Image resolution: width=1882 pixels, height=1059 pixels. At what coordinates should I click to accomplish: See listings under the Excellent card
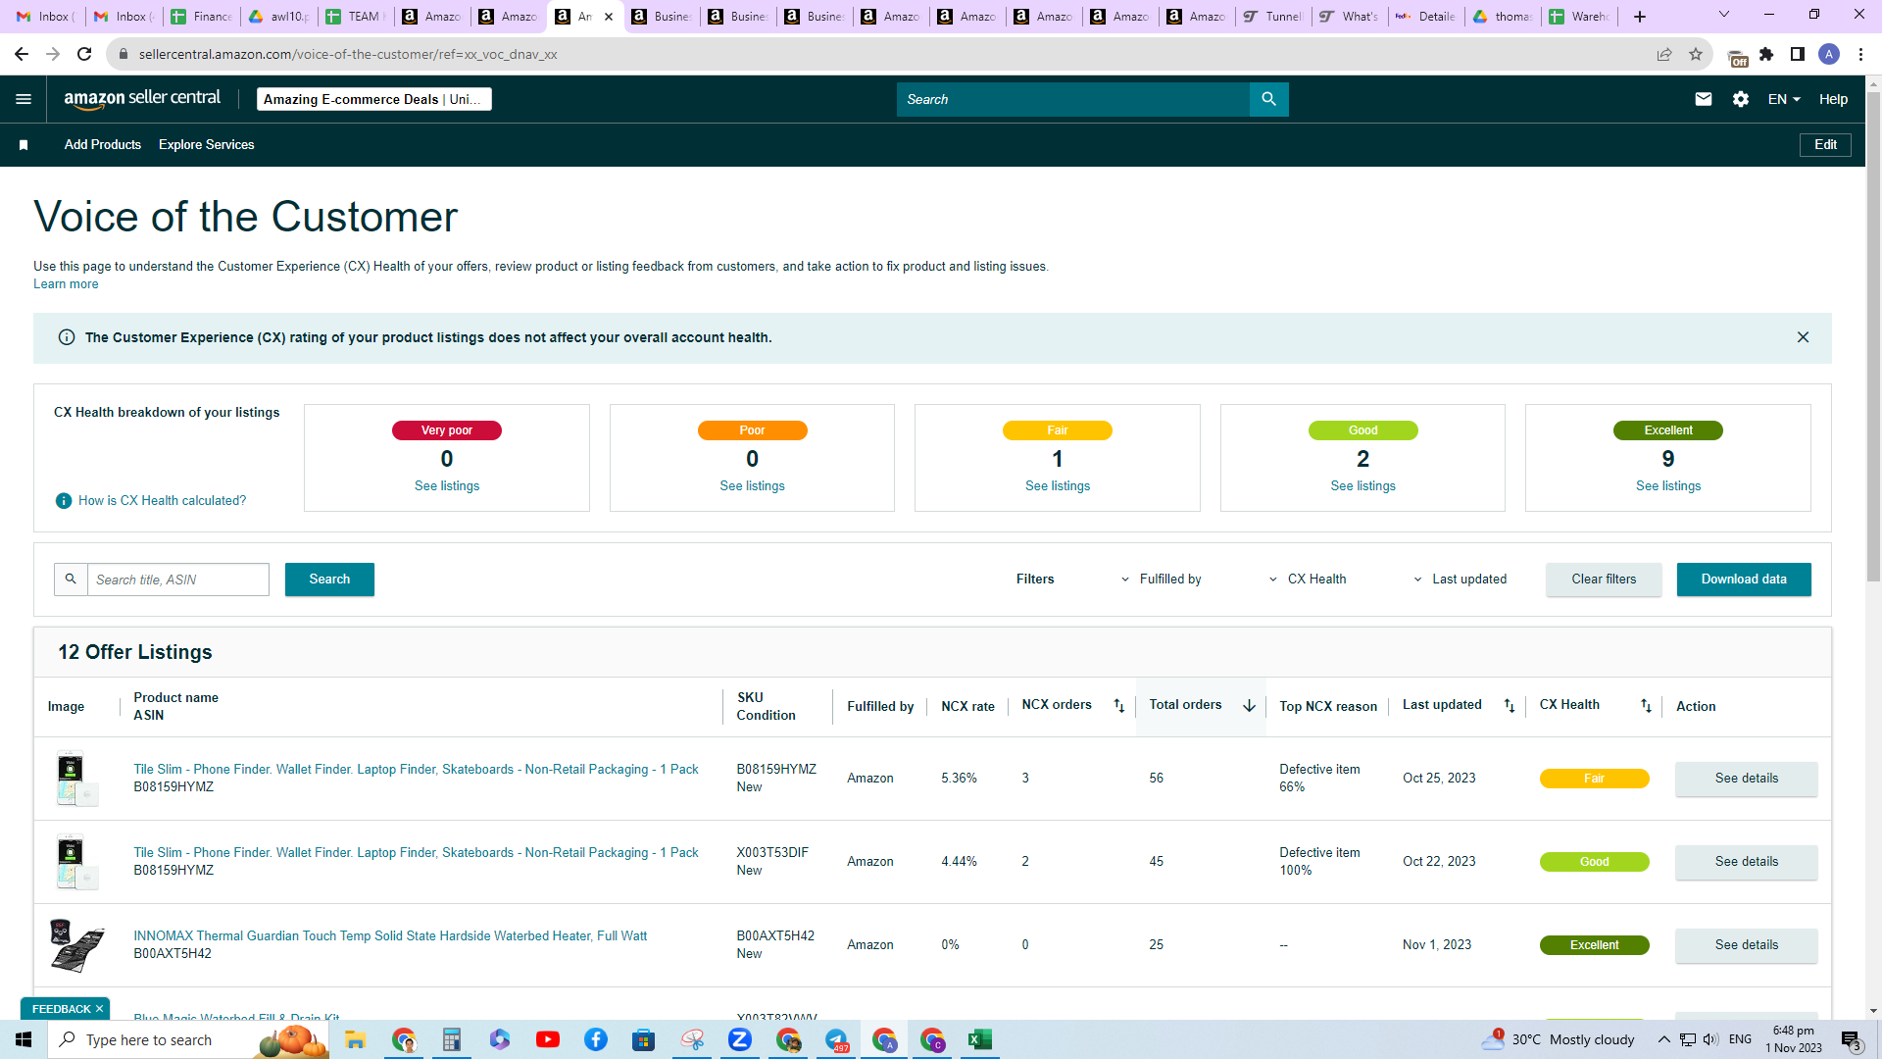[1668, 486]
